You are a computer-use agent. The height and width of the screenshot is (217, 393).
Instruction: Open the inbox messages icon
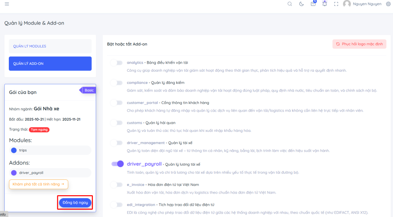pyautogui.click(x=313, y=4)
